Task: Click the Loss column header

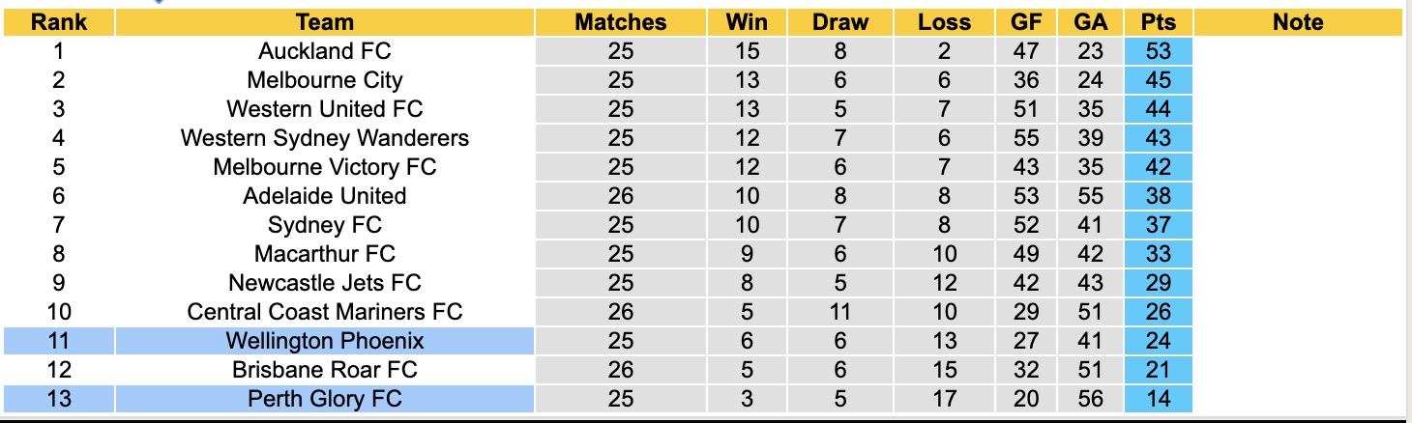Action: pyautogui.click(x=944, y=22)
